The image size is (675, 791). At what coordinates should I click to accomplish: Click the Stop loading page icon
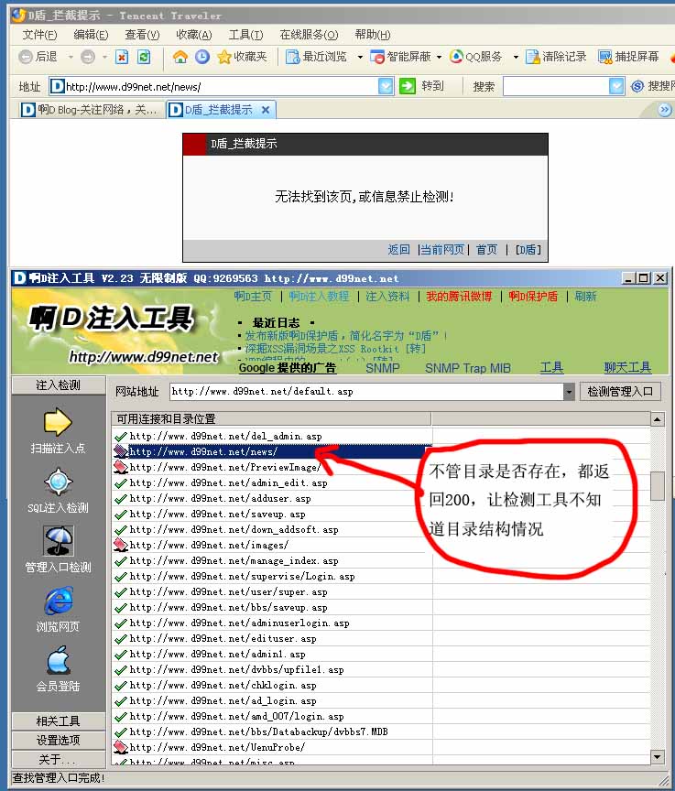tap(122, 57)
